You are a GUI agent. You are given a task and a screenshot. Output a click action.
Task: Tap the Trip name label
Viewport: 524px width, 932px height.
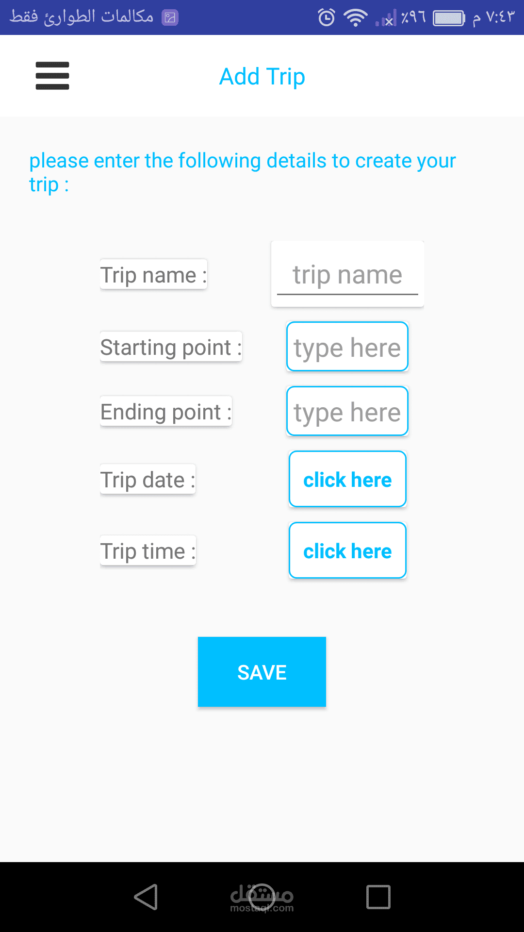coord(153,275)
